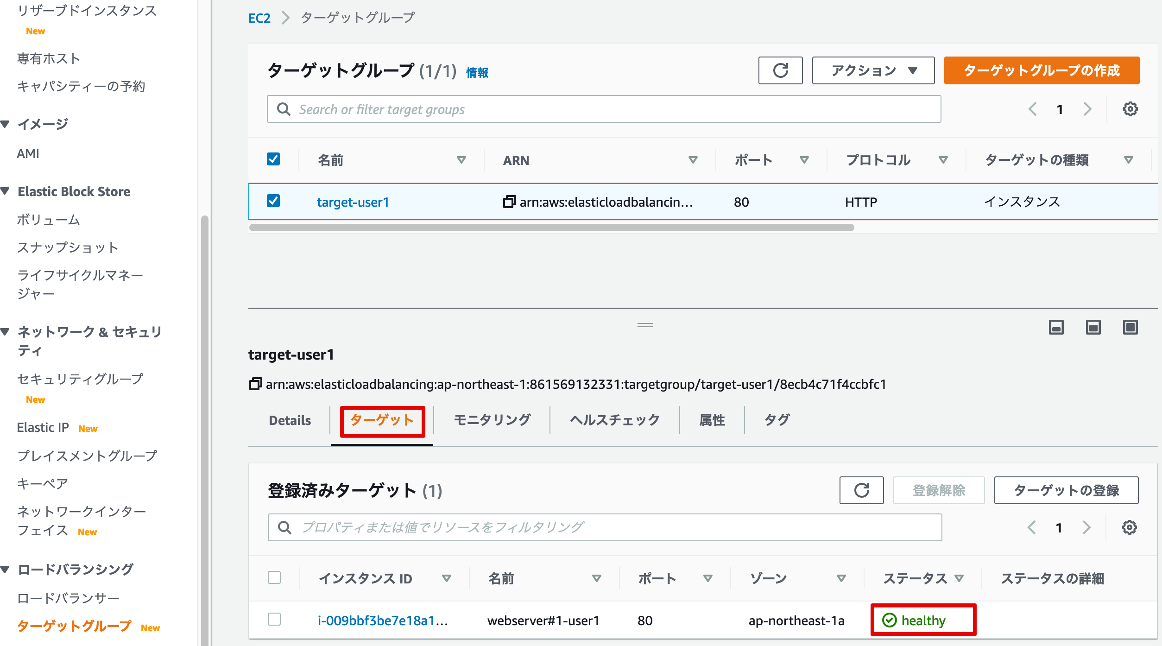The width and height of the screenshot is (1162, 646).
Task: Focus the Search or filter target groups field
Action: pyautogui.click(x=604, y=109)
